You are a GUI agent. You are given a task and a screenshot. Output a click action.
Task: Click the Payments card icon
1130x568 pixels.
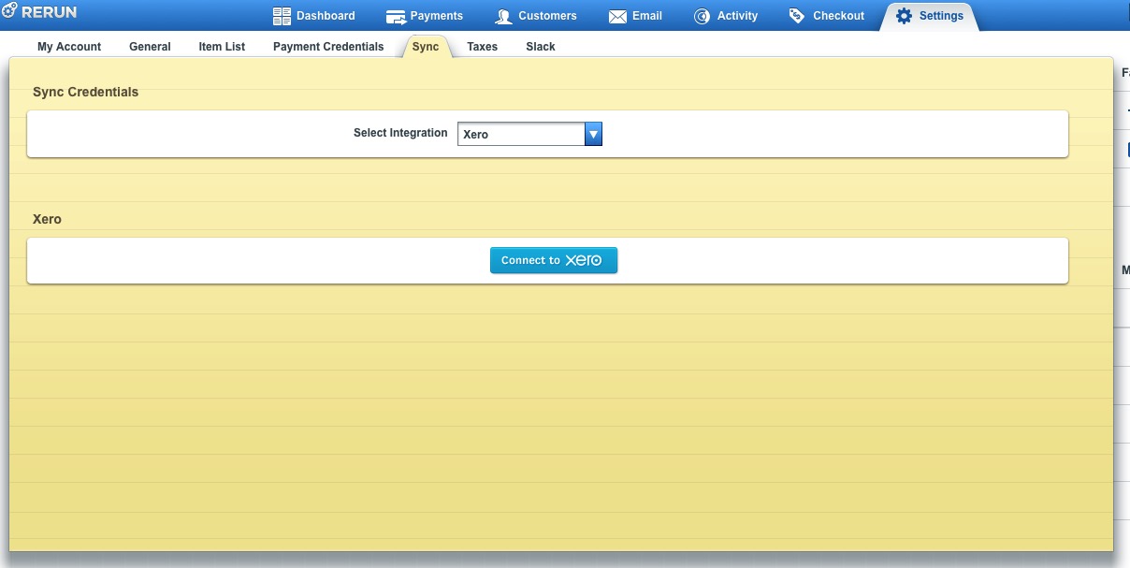[x=396, y=17]
